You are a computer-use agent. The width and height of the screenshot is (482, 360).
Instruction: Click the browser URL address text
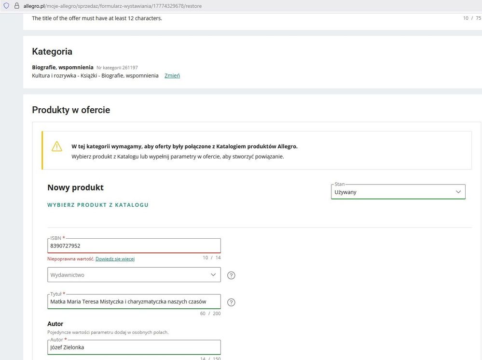[112, 6]
